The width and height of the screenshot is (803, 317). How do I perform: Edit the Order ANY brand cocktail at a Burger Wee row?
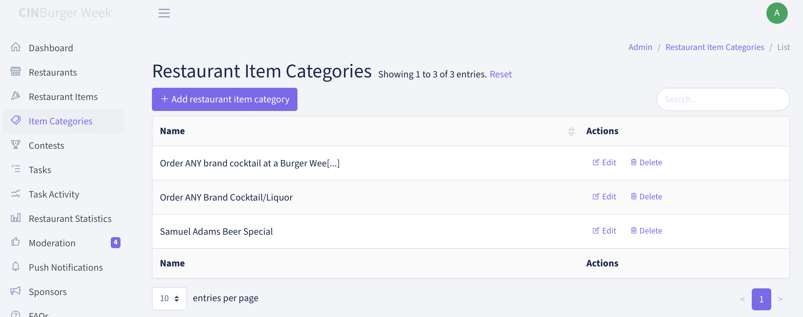(x=604, y=162)
